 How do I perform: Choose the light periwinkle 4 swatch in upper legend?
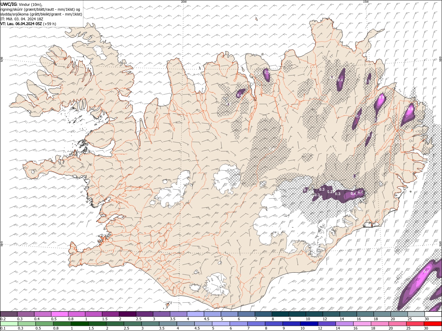pos(195,314)
